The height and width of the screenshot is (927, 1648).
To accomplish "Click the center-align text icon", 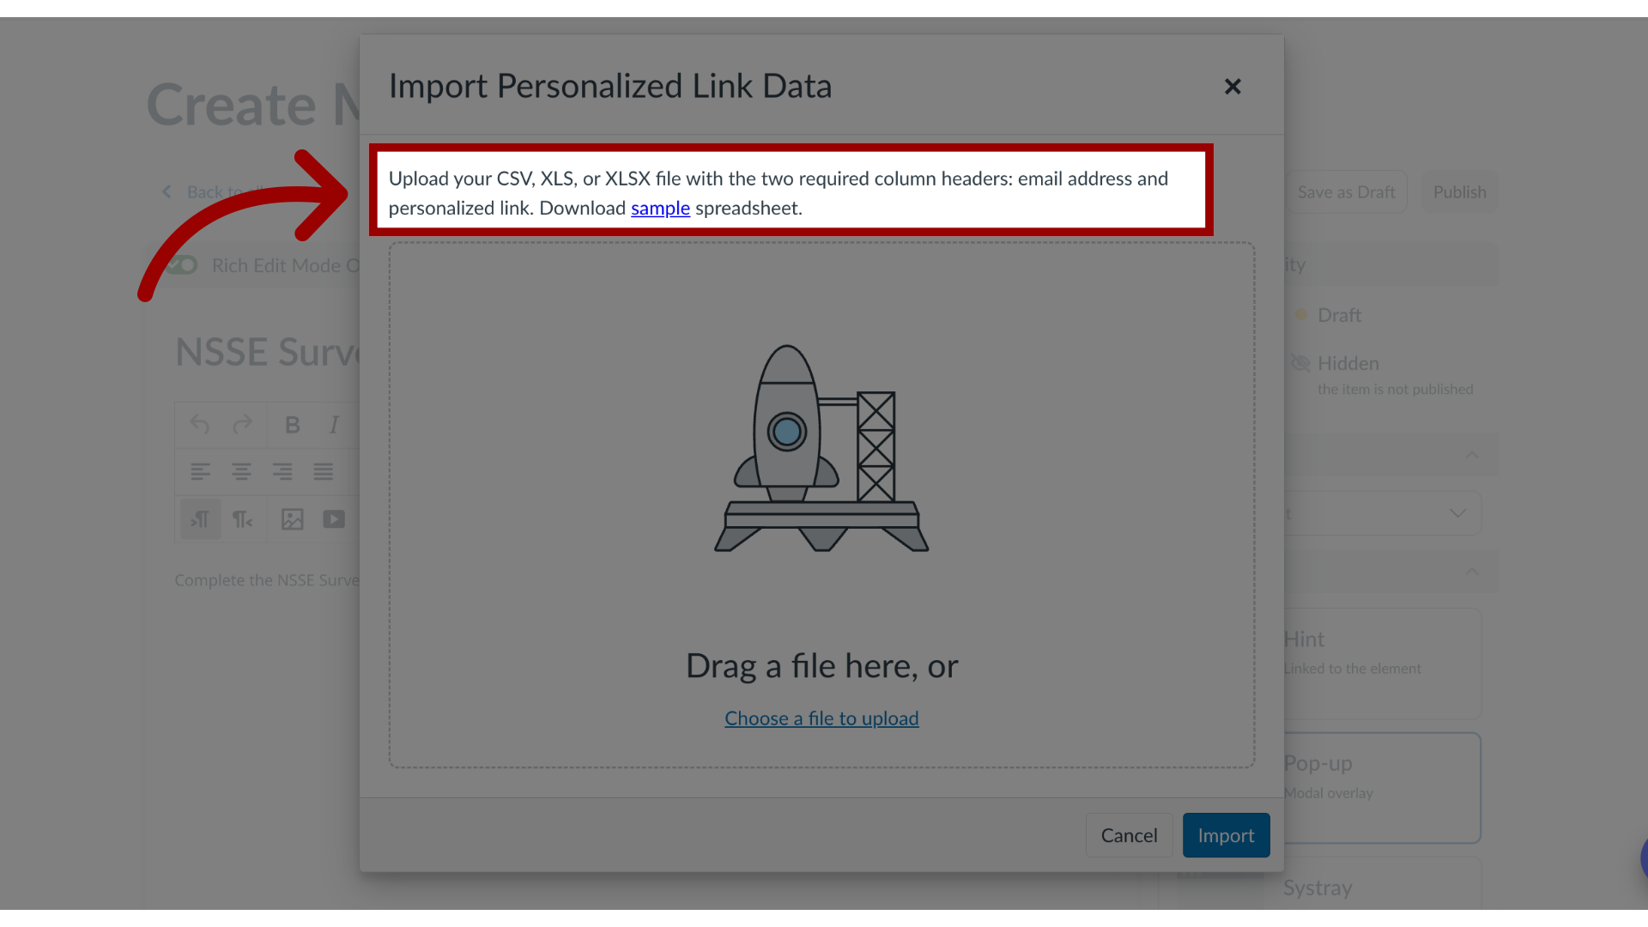I will [x=241, y=472].
